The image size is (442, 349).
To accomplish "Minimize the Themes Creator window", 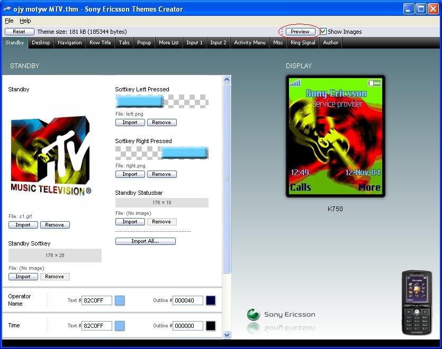I will (x=409, y=9).
